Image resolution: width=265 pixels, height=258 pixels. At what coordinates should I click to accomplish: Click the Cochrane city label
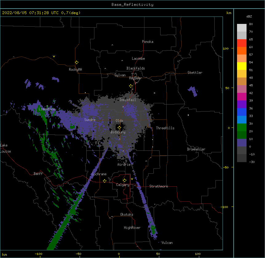pos(99,174)
